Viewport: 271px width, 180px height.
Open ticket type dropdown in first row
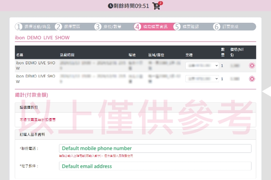pyautogui.click(x=202, y=66)
